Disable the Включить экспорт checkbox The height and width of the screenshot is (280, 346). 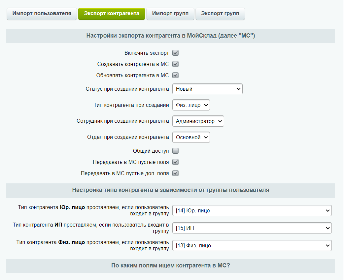[x=175, y=53]
